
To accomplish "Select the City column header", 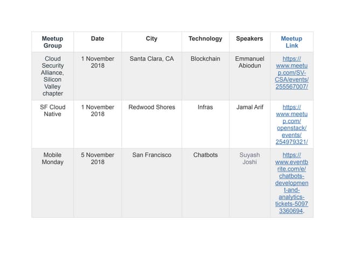I will coord(151,39).
